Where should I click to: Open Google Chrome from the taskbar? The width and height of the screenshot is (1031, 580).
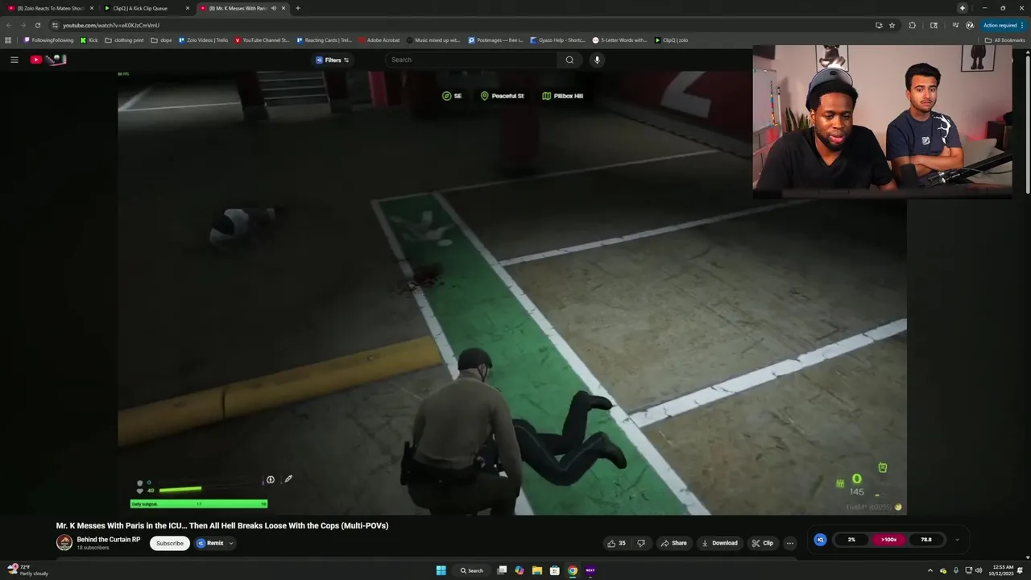(573, 570)
